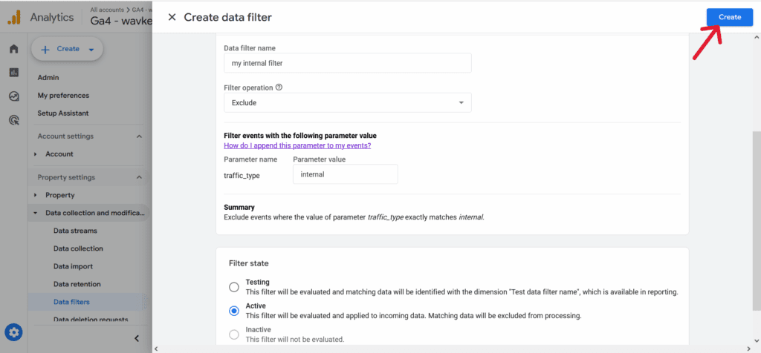Viewport: 761px width, 353px height.
Task: Click the Summary heading text
Action: click(239, 207)
